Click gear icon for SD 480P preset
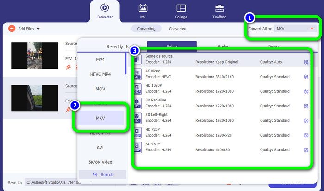 coord(305,150)
